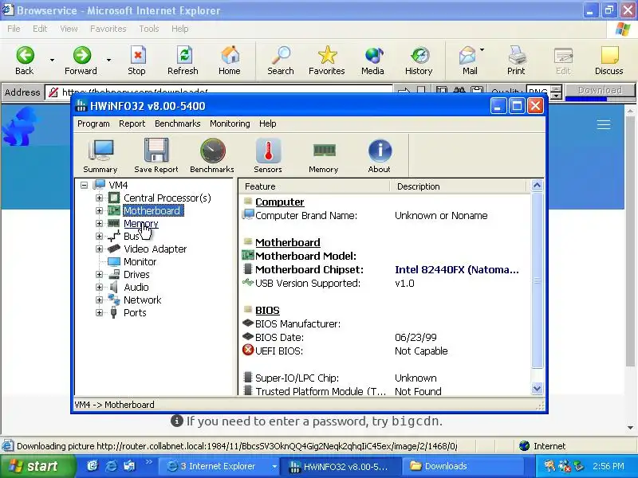Expand the Memory tree node
The width and height of the screenshot is (638, 478).
(99, 224)
